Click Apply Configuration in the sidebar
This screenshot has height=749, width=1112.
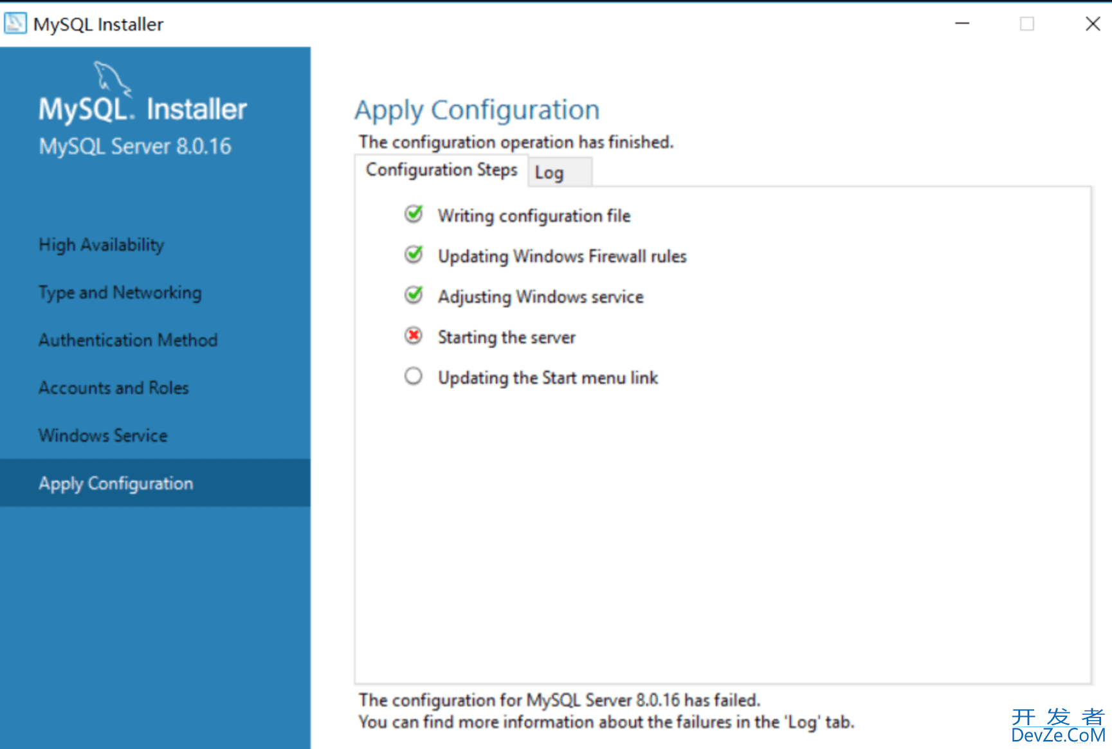pos(116,483)
